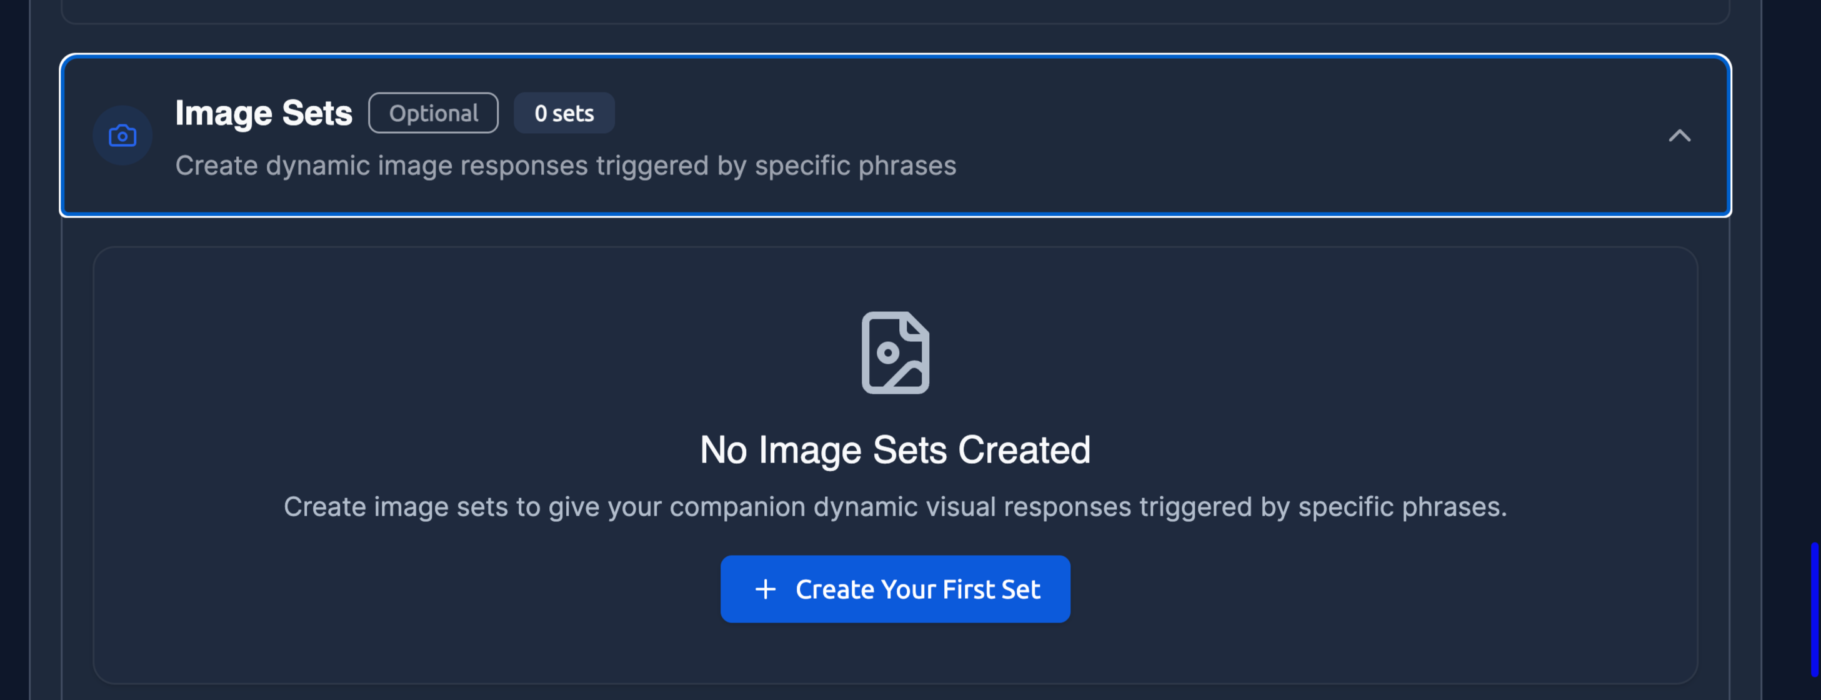Viewport: 1821px width, 700px height.
Task: Click the camera icon beside Image Sets heading
Action: click(x=122, y=135)
